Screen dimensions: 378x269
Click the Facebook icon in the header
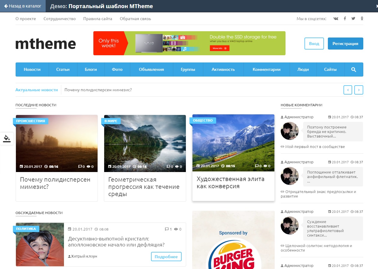coord(344,18)
